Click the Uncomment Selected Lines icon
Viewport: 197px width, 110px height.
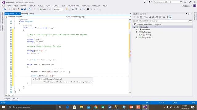pyautogui.click(x=84, y=9)
